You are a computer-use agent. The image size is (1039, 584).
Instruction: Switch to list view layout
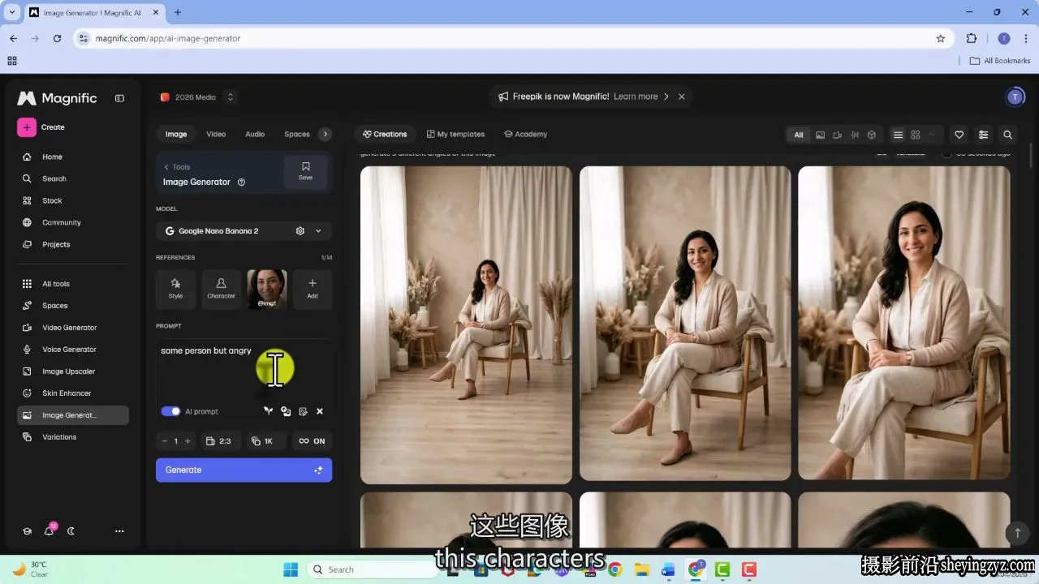point(898,135)
